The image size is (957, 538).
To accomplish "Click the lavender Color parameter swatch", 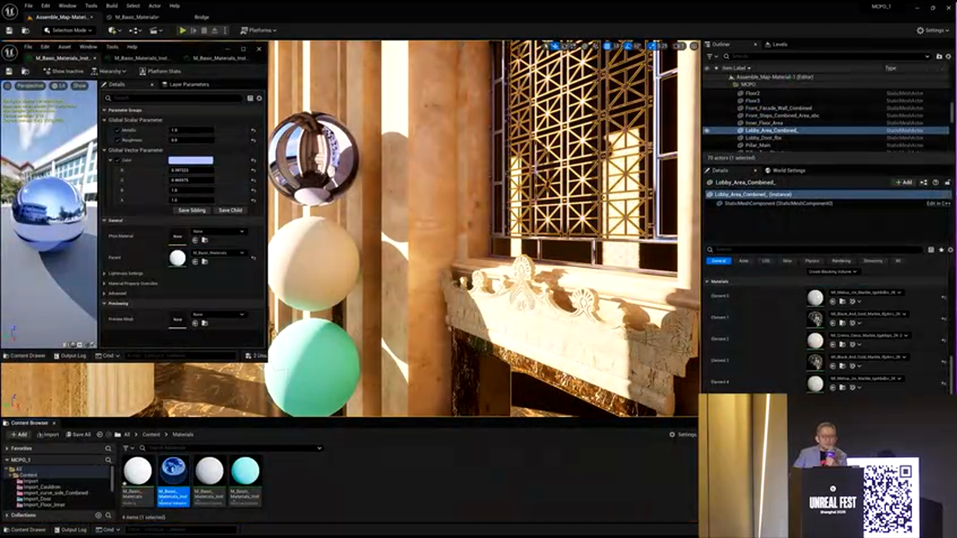I will pyautogui.click(x=191, y=160).
